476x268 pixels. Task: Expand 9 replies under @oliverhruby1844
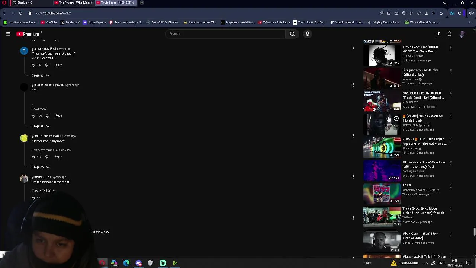pos(41,76)
